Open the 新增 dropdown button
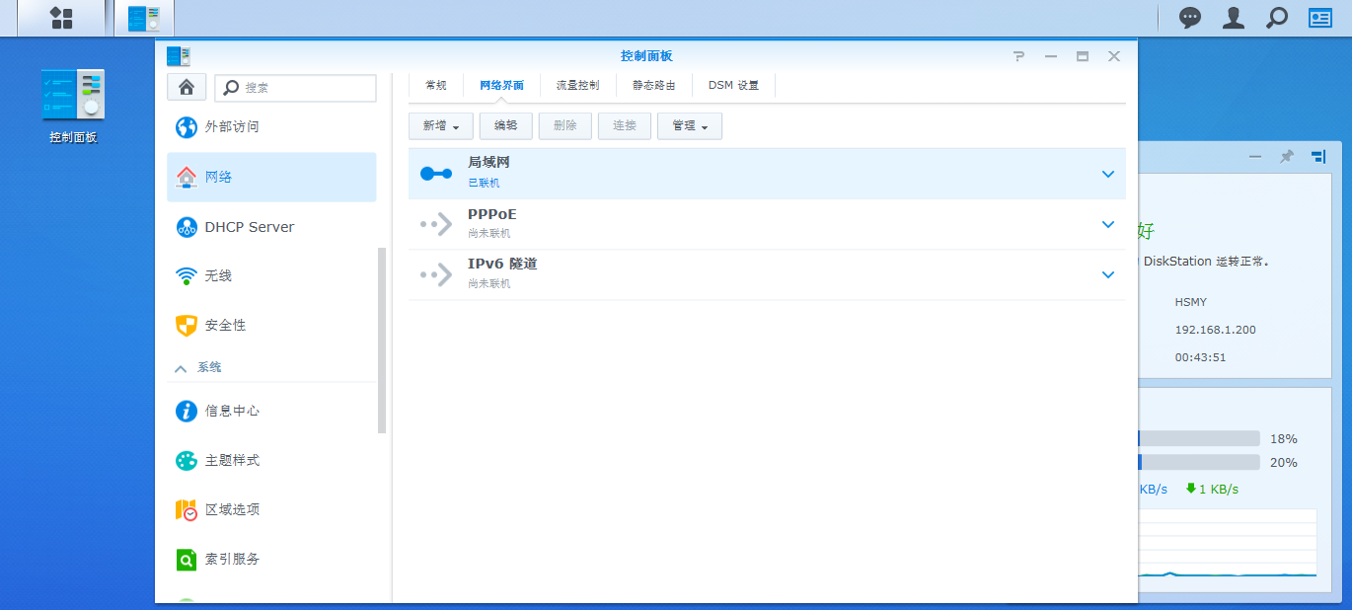The image size is (1352, 610). (x=440, y=125)
